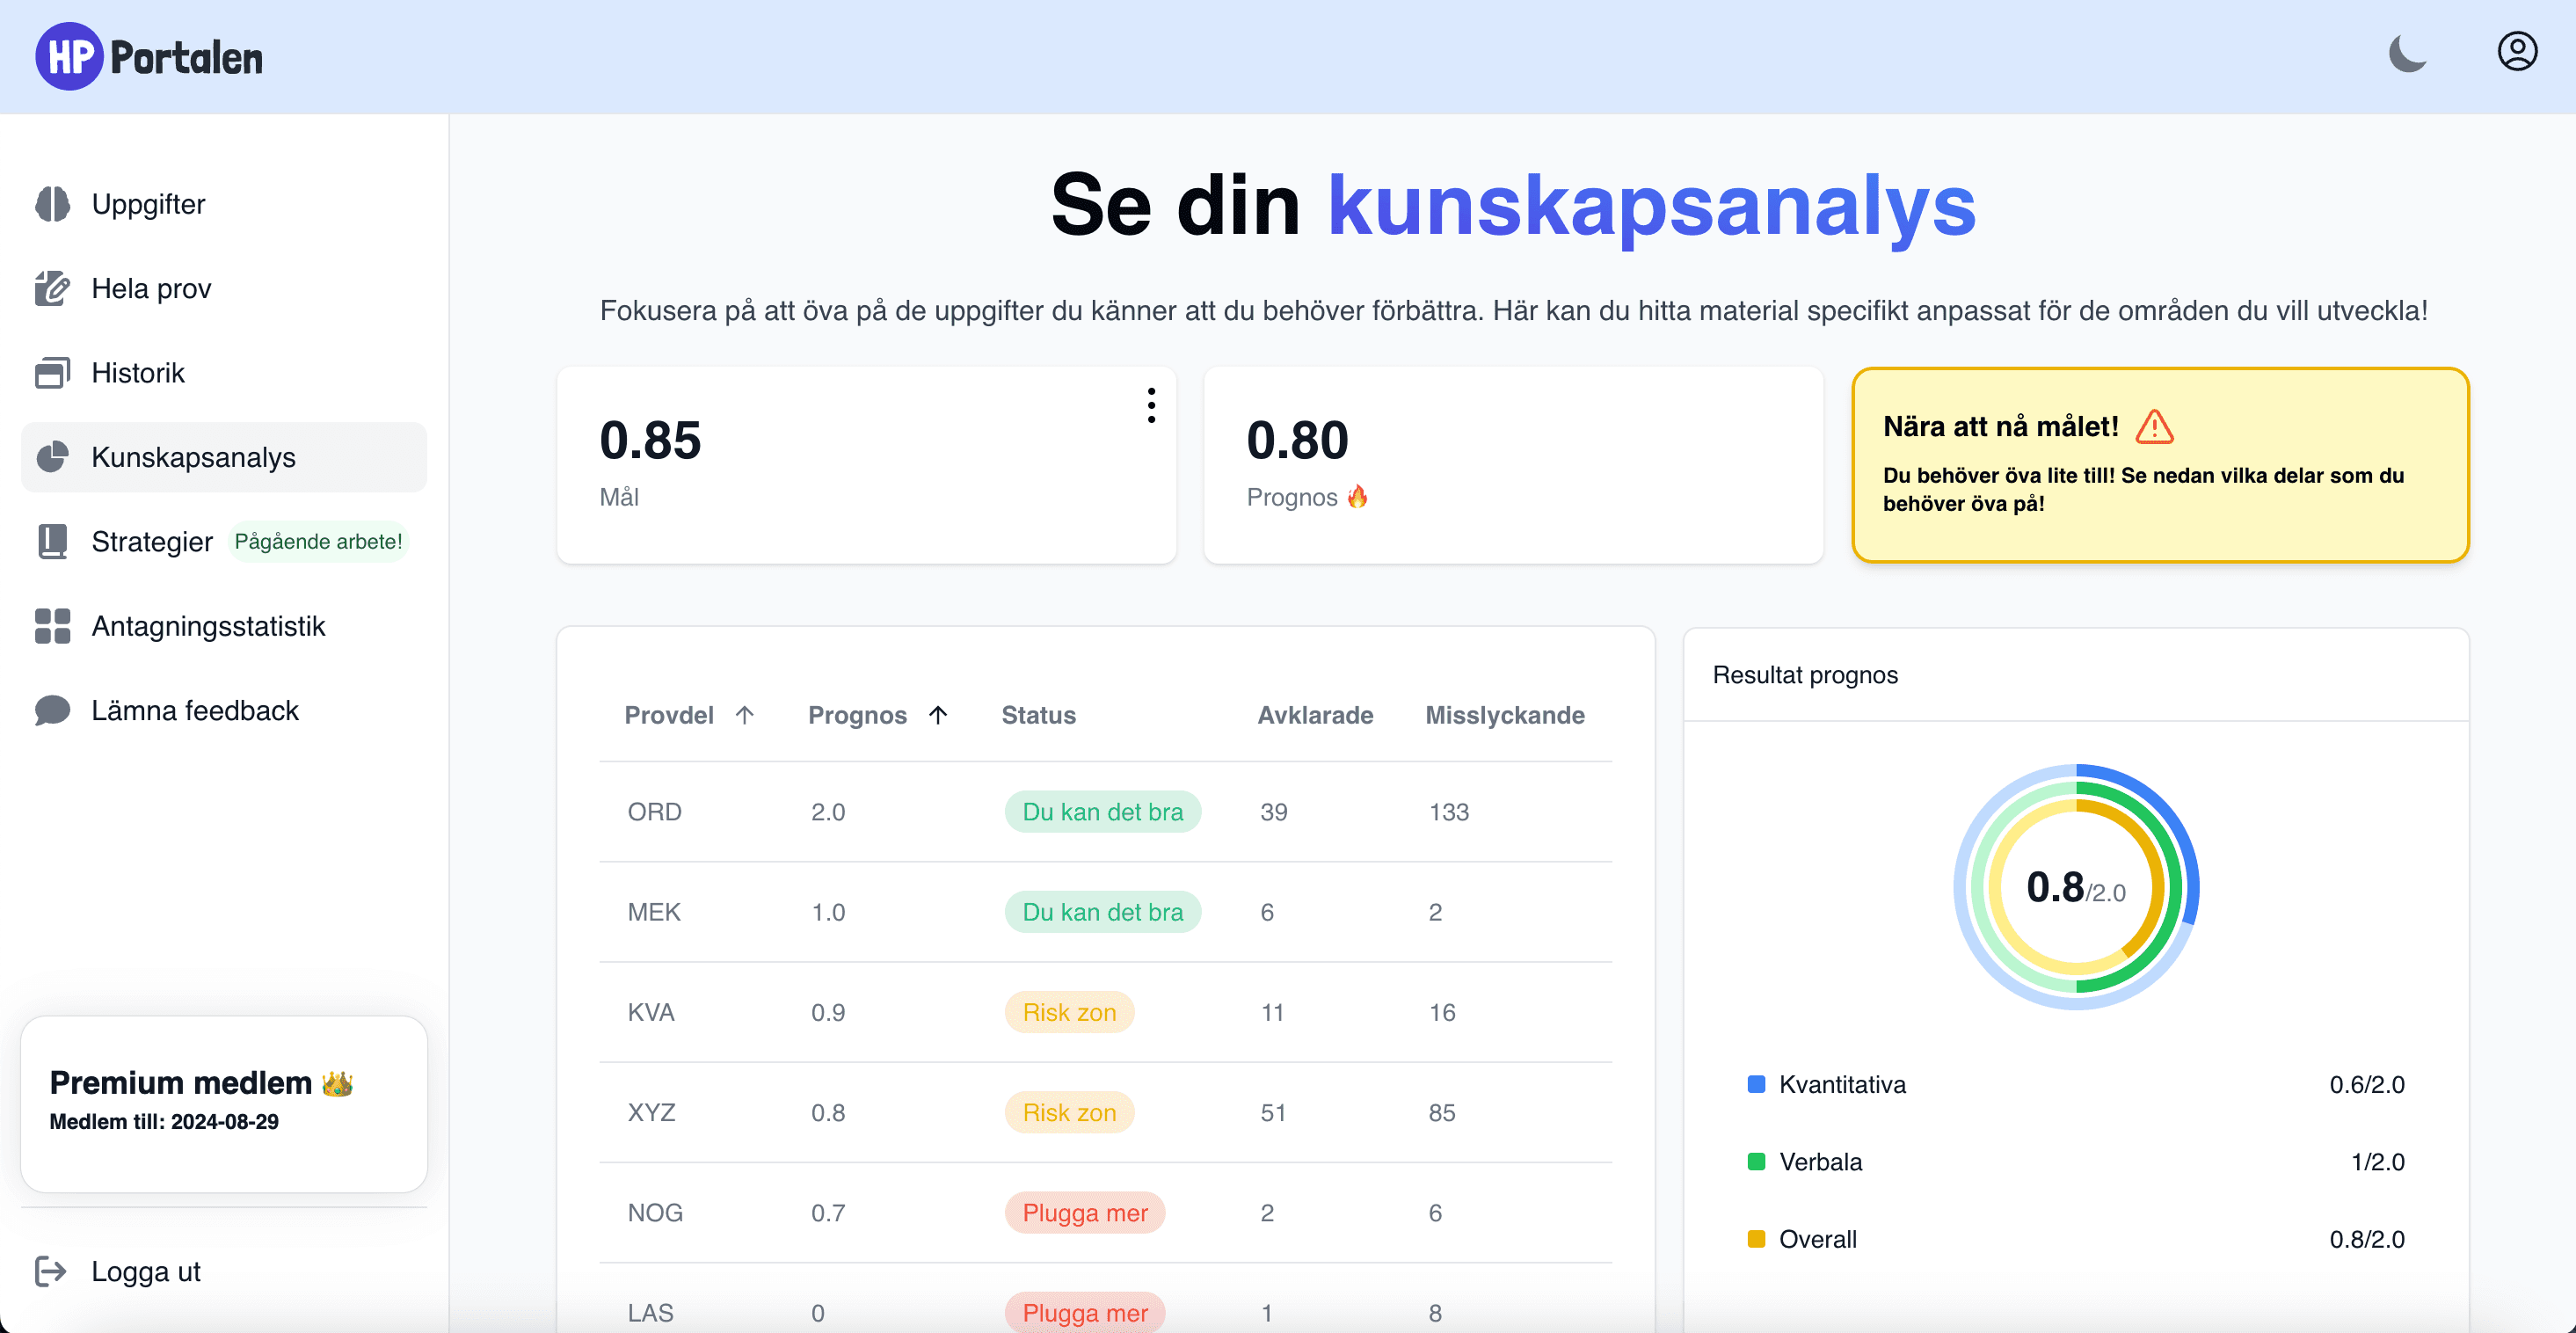Screen dimensions: 2576x1333
Task: Click the Kunskapsanalys pie chart icon
Action: click(x=53, y=457)
